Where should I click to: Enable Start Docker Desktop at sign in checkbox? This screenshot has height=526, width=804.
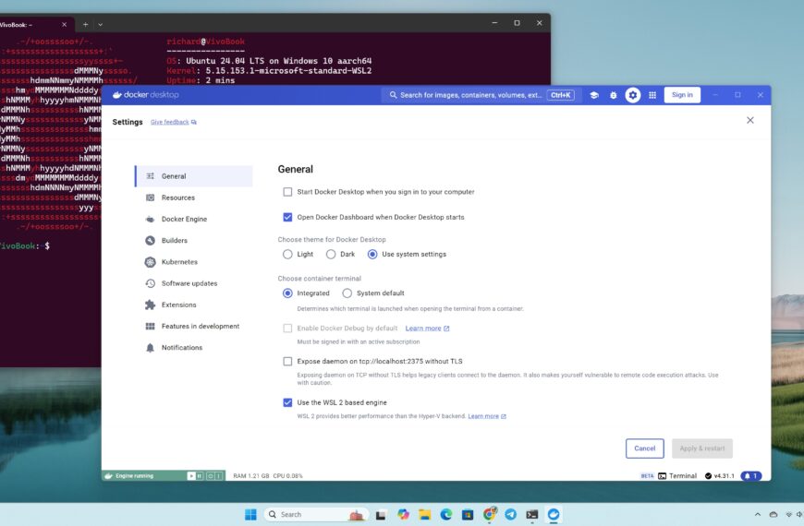point(287,192)
